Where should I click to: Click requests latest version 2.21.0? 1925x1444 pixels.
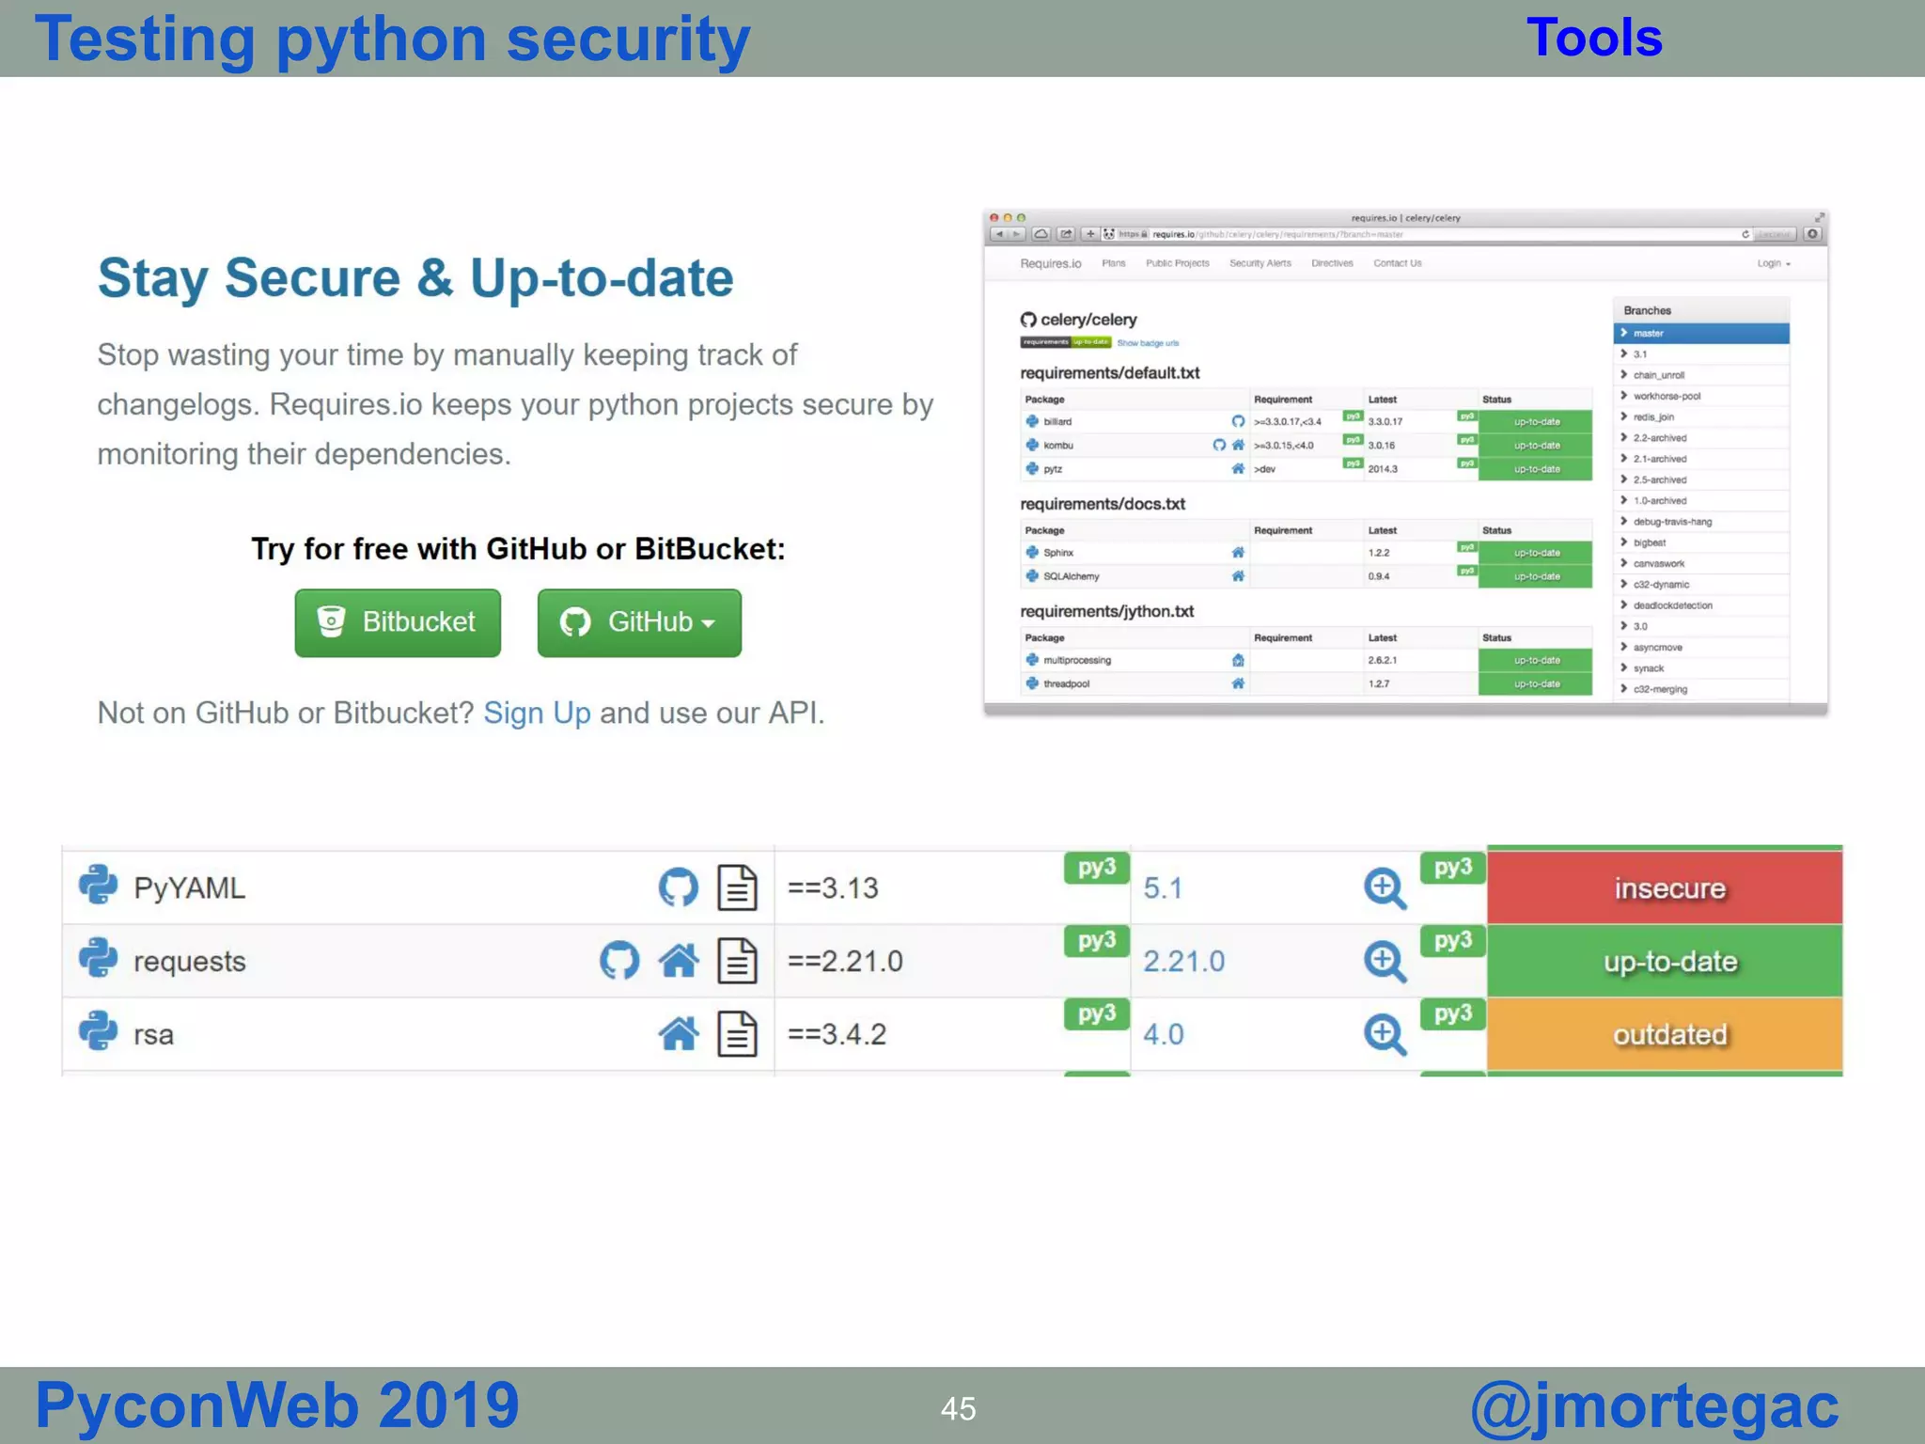[x=1184, y=962]
